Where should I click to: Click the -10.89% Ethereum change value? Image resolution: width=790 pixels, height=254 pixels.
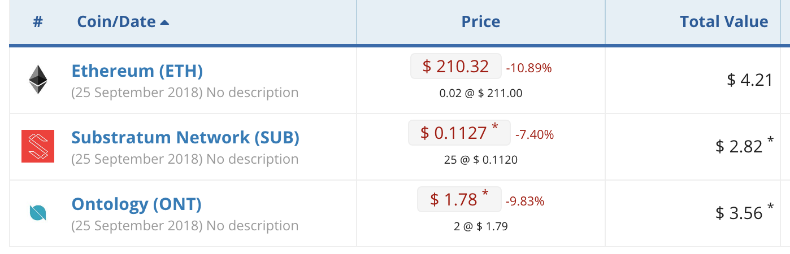click(528, 68)
